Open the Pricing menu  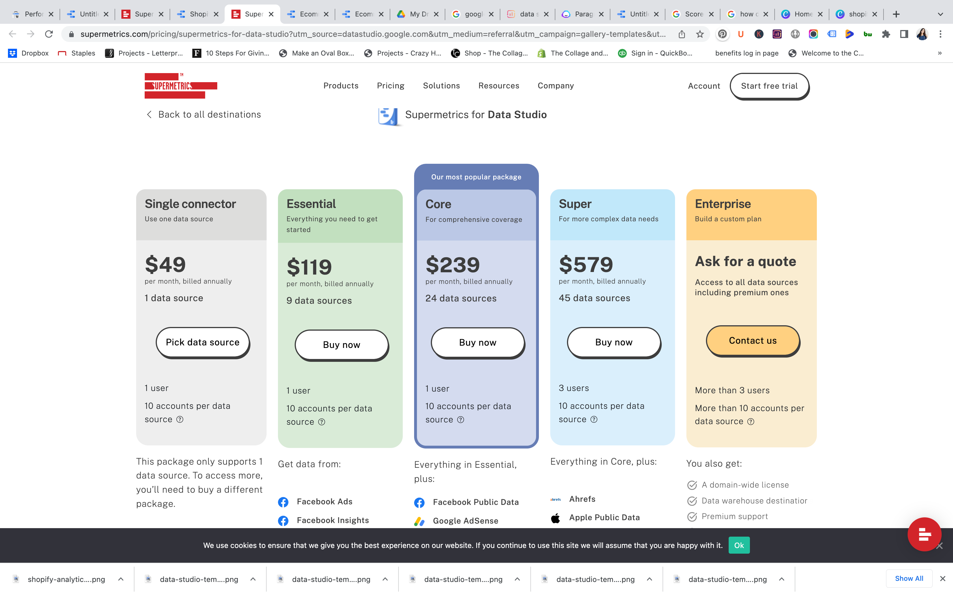pos(391,86)
